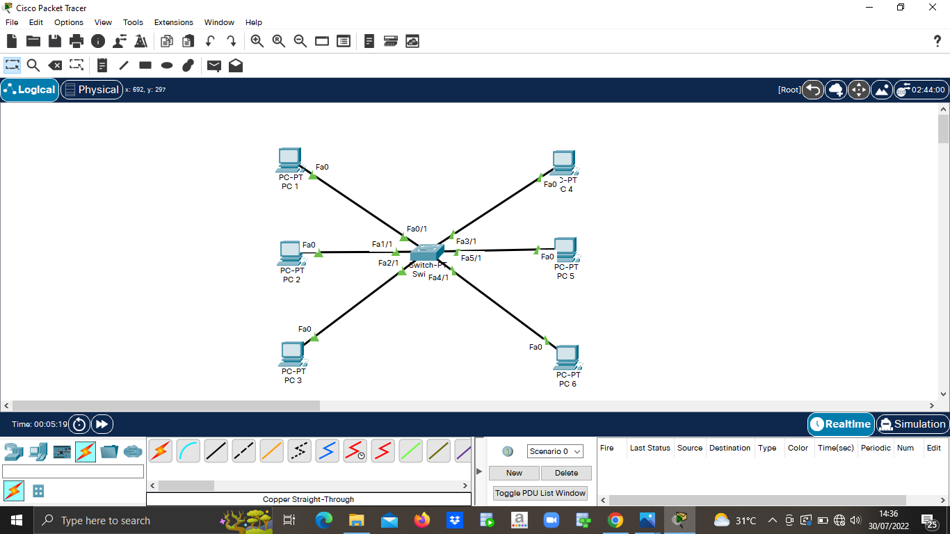Activate the Select tool (dashed rectangle)
The width and height of the screenshot is (950, 534).
tap(12, 65)
